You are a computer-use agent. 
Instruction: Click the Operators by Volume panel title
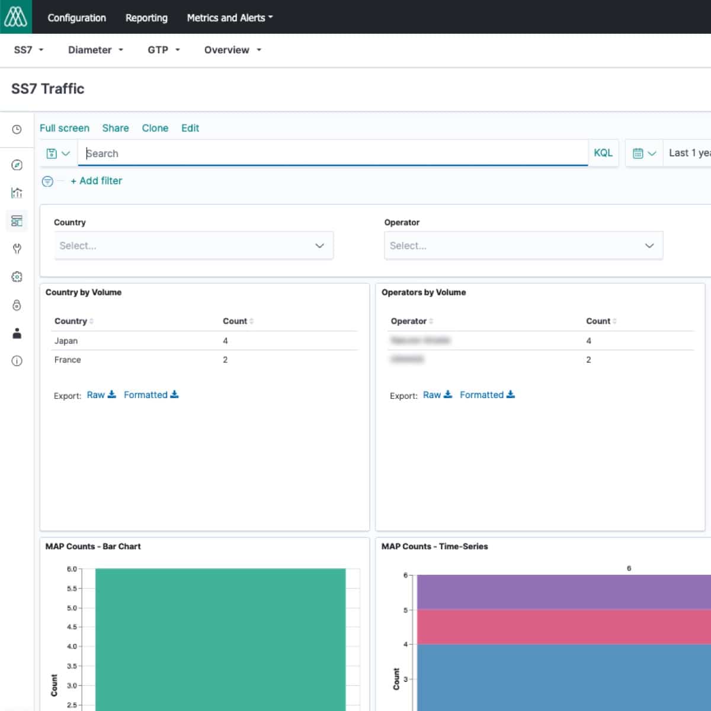click(424, 292)
